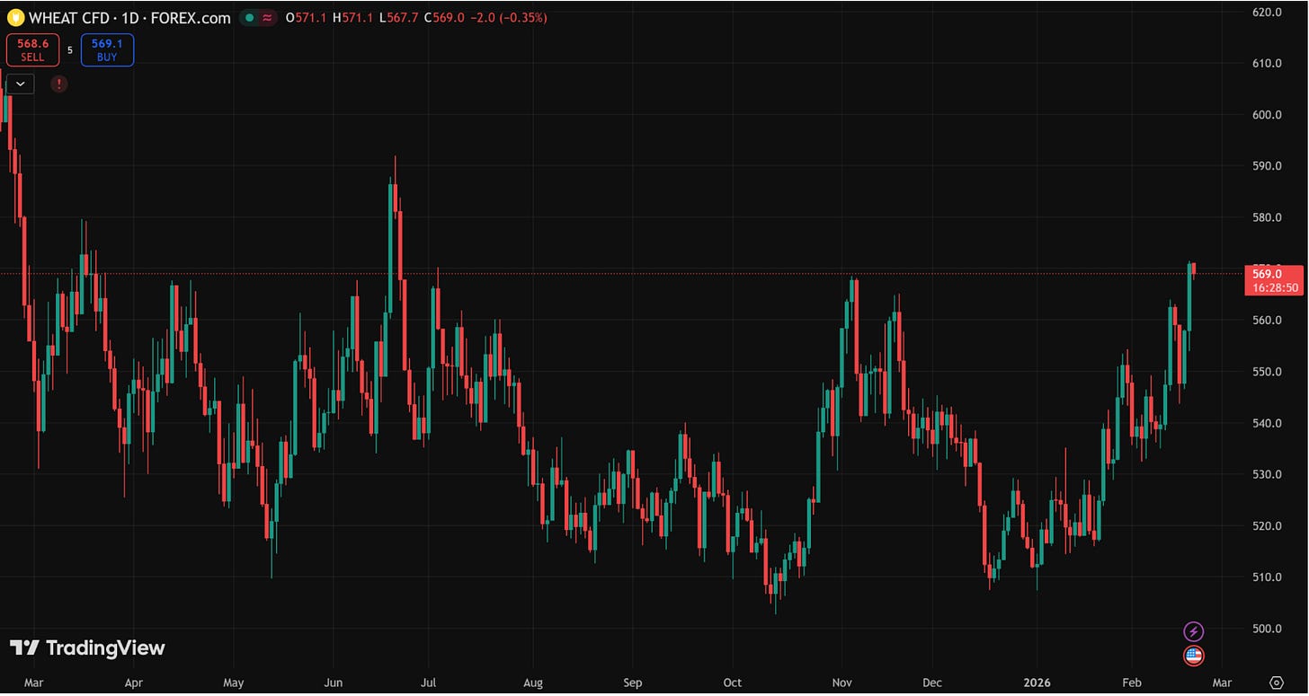Viewport: 1309px width, 696px height.
Task: Click the change value −2.0 (−0.35%)
Action: (x=508, y=18)
